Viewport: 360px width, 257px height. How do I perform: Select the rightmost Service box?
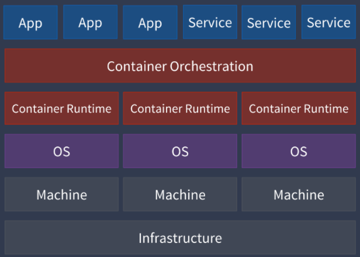328,23
